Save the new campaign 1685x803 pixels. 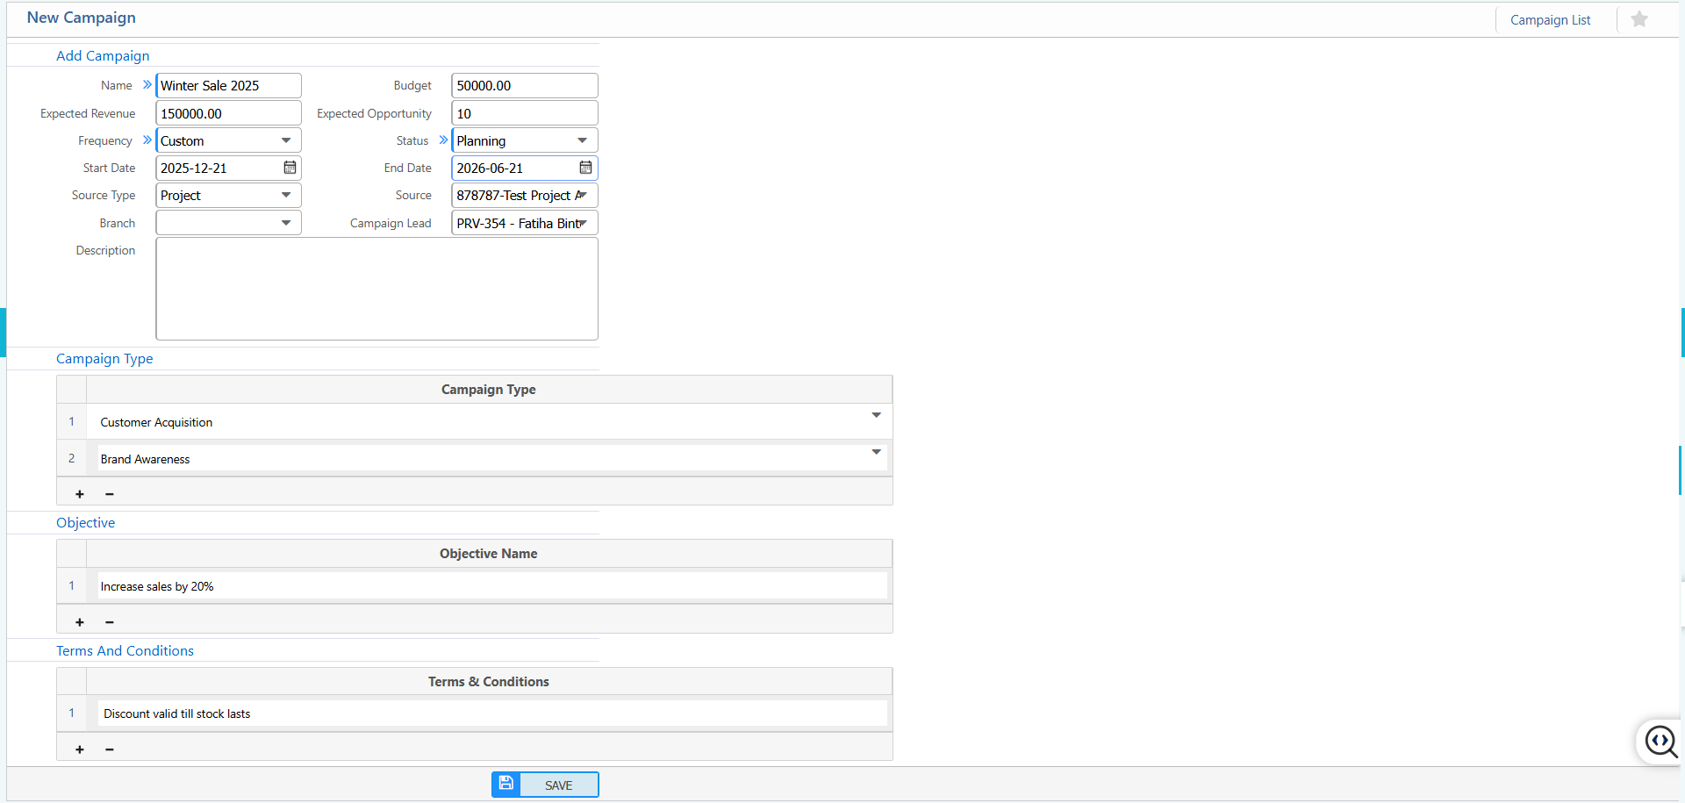point(545,785)
